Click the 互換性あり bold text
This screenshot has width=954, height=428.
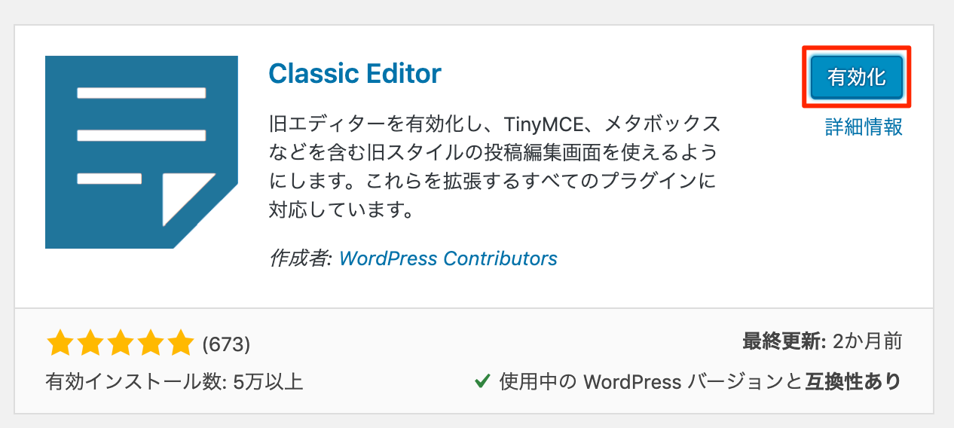tap(852, 381)
